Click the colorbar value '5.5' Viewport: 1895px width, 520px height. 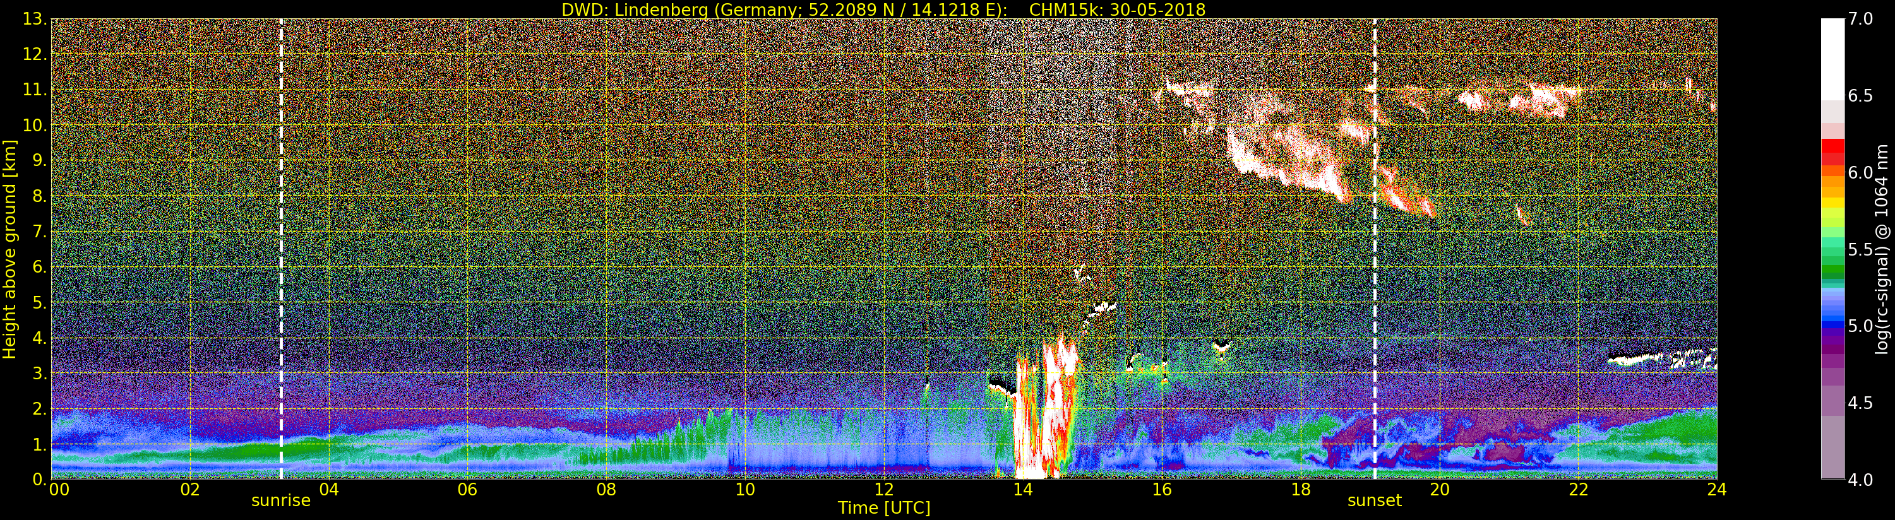pos(1860,249)
